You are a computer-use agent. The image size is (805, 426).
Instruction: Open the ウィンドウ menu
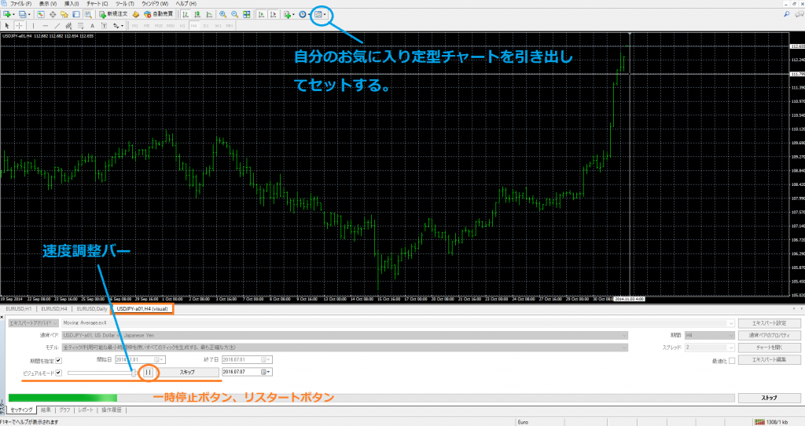[x=155, y=4]
